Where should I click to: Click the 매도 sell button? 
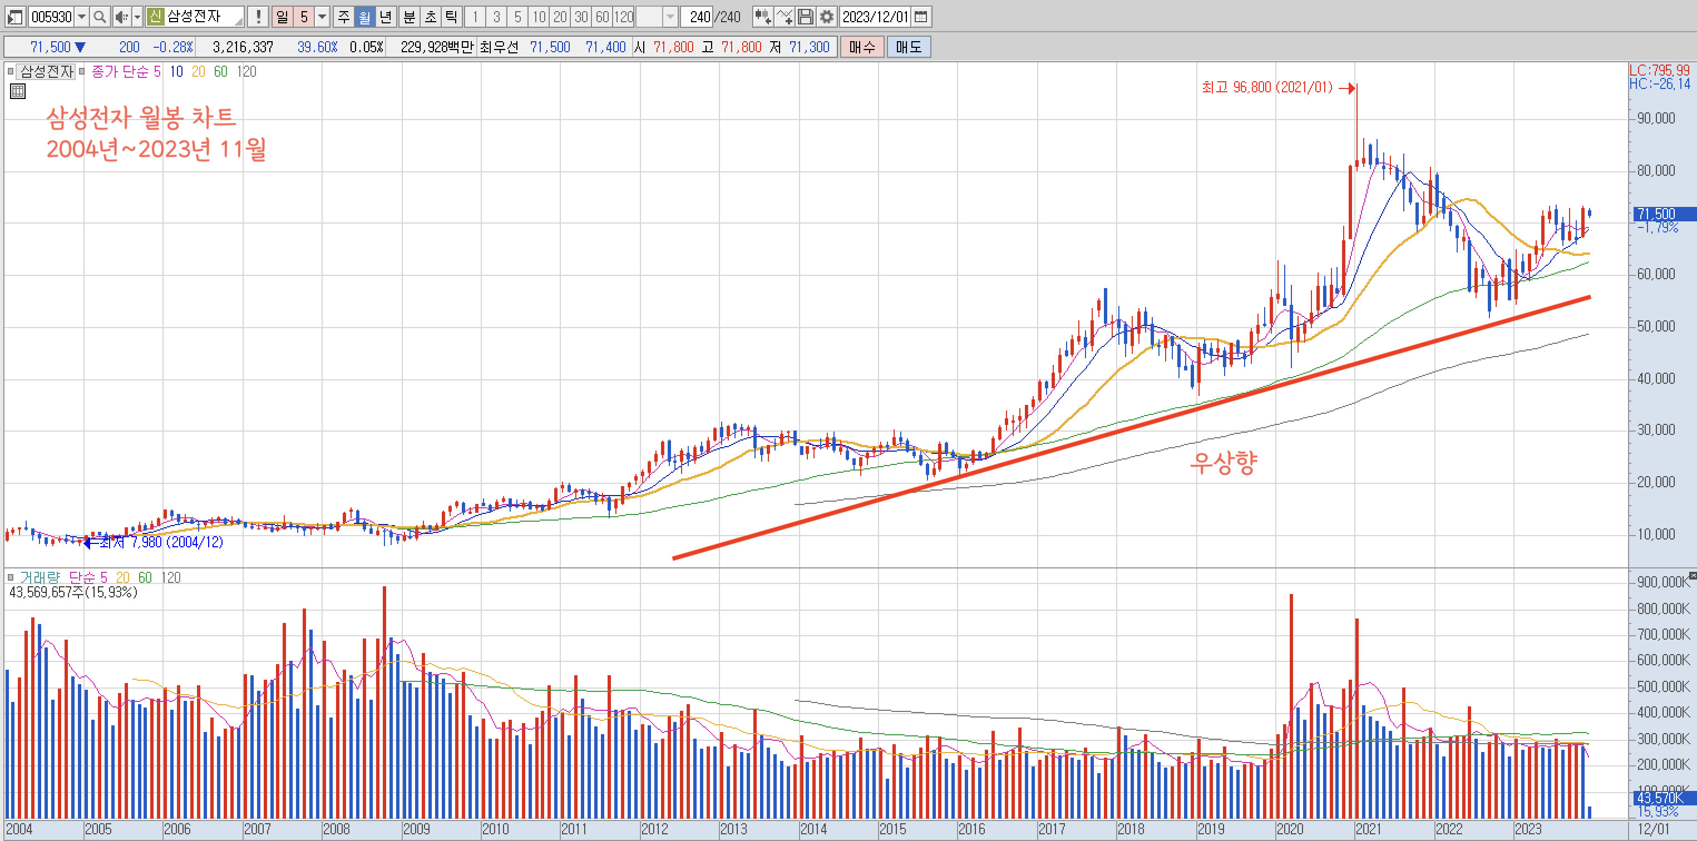pos(909,47)
